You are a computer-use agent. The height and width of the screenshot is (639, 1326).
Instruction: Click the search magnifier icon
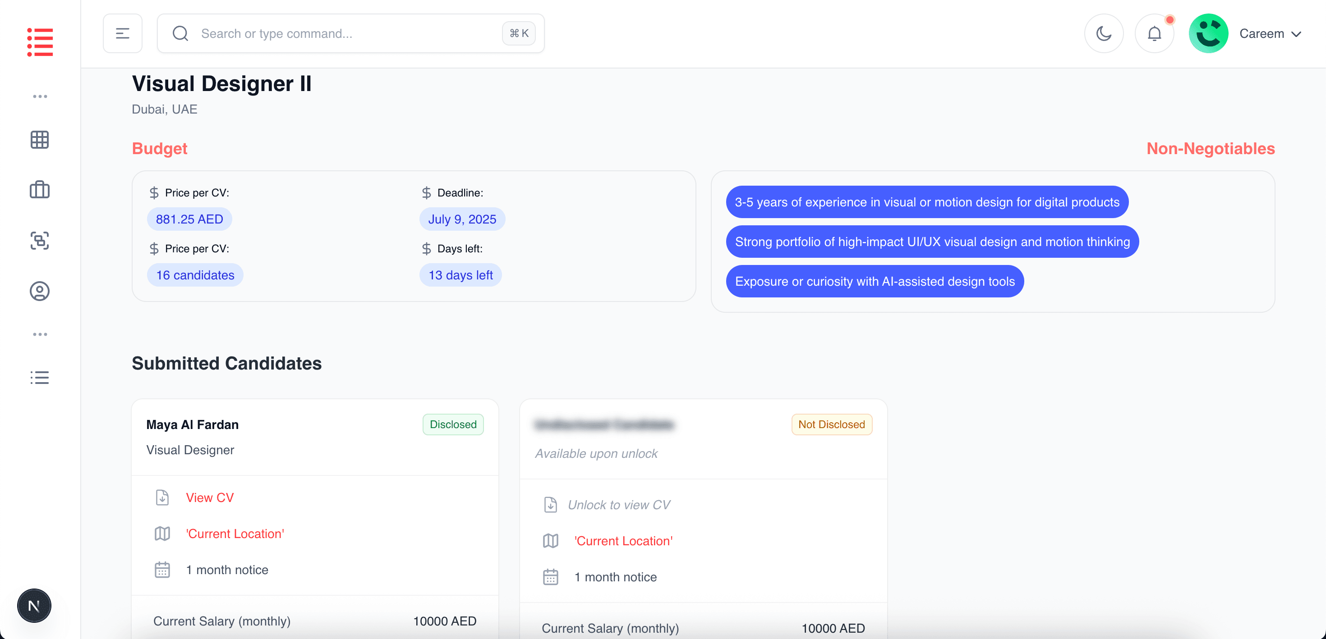(x=180, y=33)
